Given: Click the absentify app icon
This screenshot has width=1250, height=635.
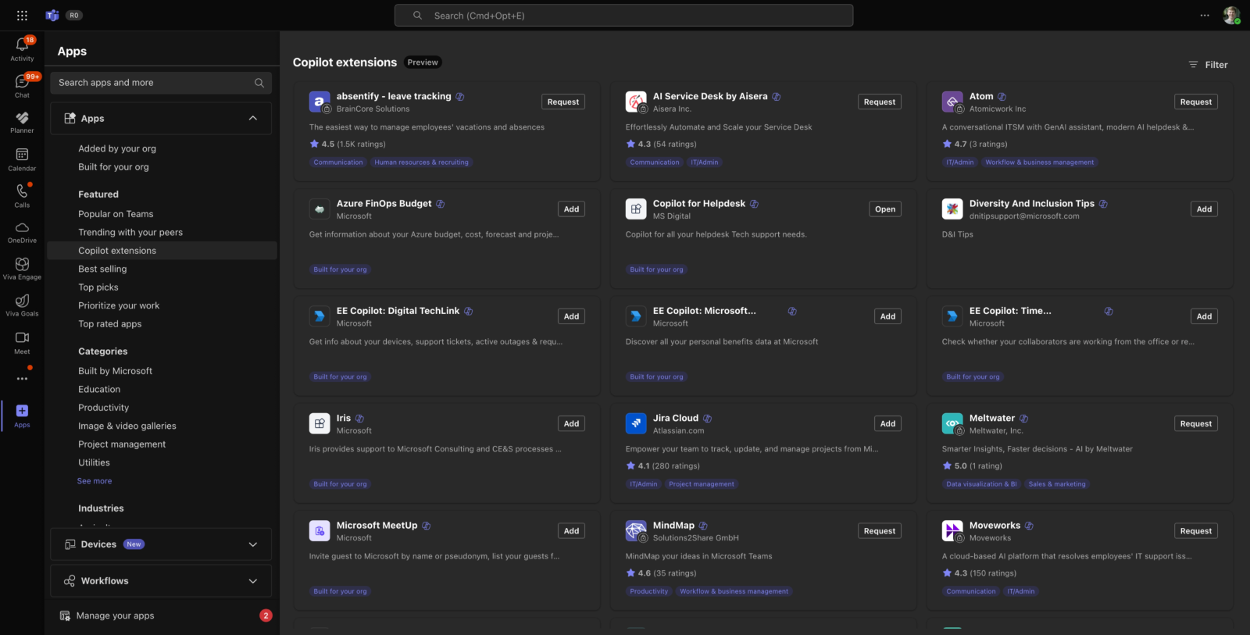Looking at the screenshot, I should pos(320,102).
